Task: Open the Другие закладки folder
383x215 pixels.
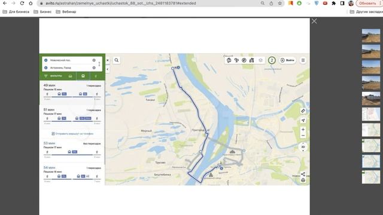Action: [366, 12]
